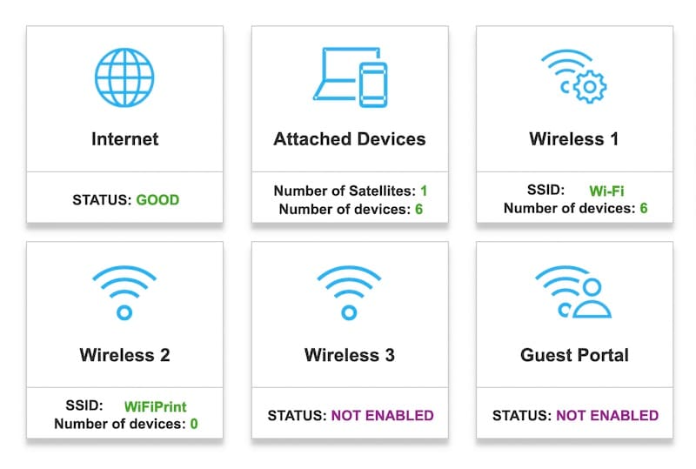Image resolution: width=696 pixels, height=469 pixels.
Task: Open the Attached Devices laptop-phone icon
Action: pos(349,77)
